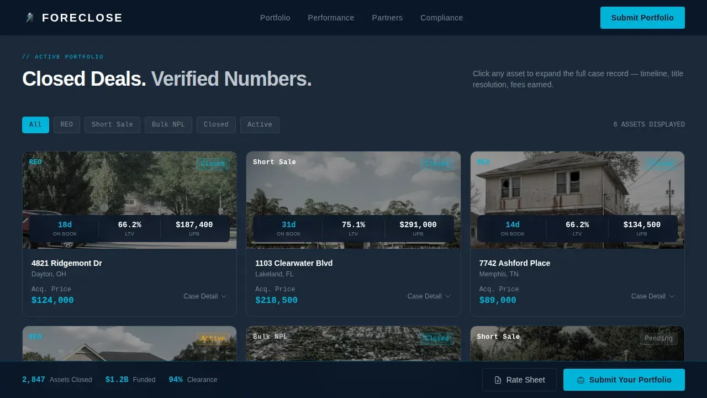This screenshot has height=398, width=707.
Task: Click the ACTIVE PORTFOLIO section label
Action: [x=63, y=57]
